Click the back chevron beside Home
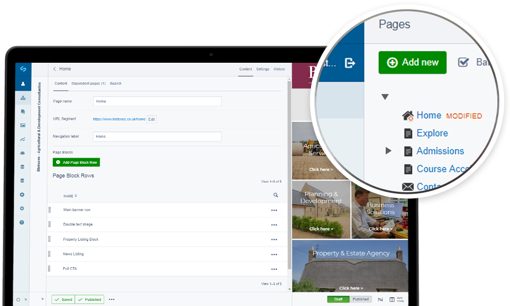 pos(55,69)
